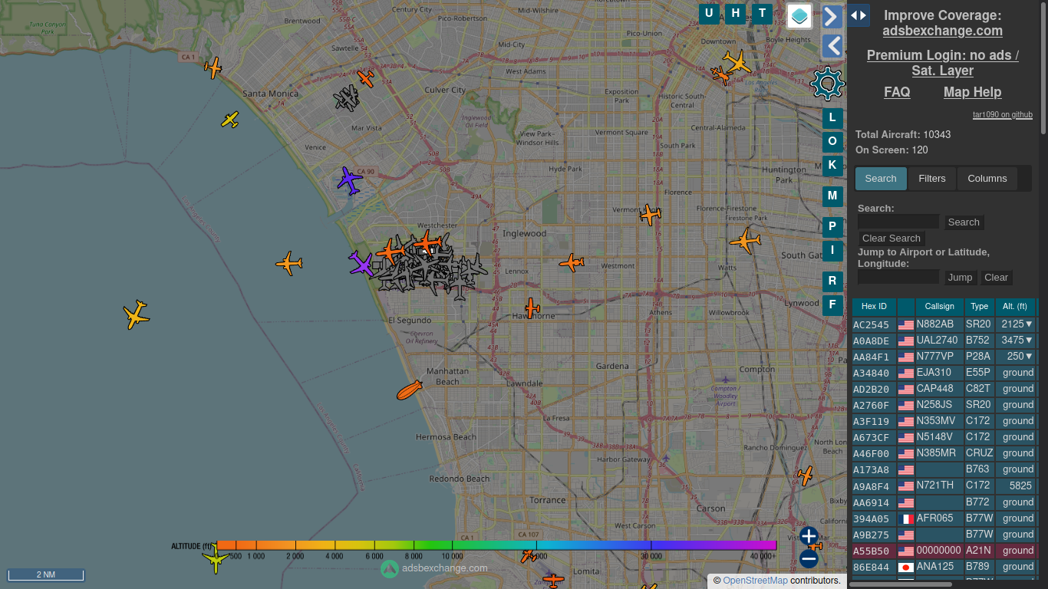Click the altitude color legend bar

pos(496,545)
